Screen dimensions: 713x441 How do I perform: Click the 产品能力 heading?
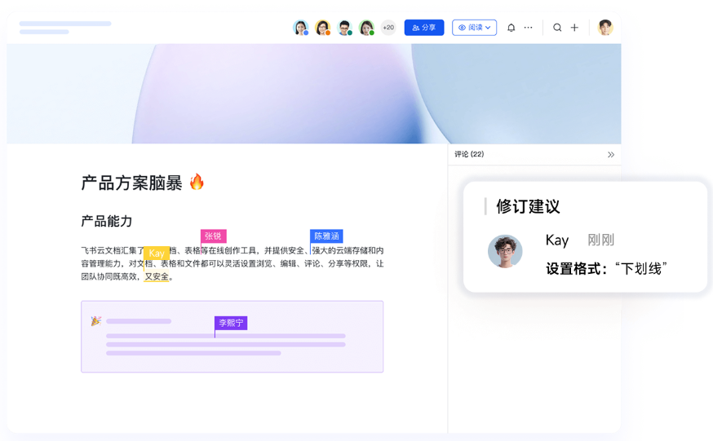[106, 221]
